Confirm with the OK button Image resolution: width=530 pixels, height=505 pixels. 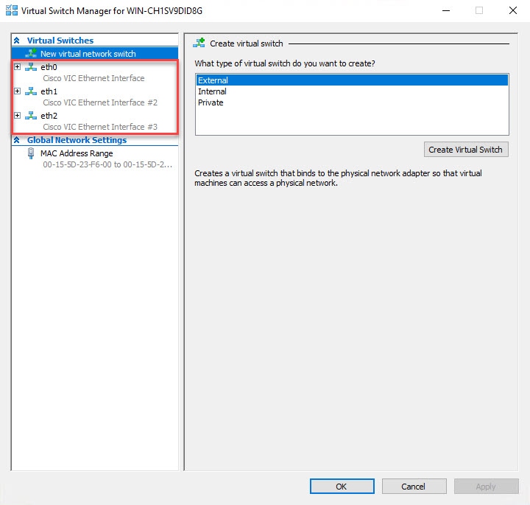pyautogui.click(x=342, y=487)
